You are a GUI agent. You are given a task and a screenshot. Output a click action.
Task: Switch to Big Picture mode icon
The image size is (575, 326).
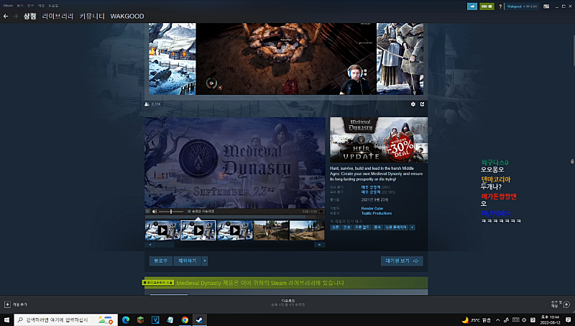546,6
